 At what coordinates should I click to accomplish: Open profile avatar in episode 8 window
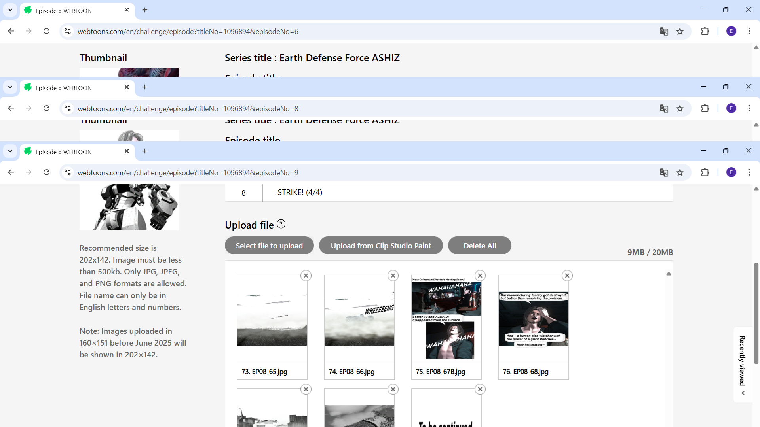[x=731, y=108]
